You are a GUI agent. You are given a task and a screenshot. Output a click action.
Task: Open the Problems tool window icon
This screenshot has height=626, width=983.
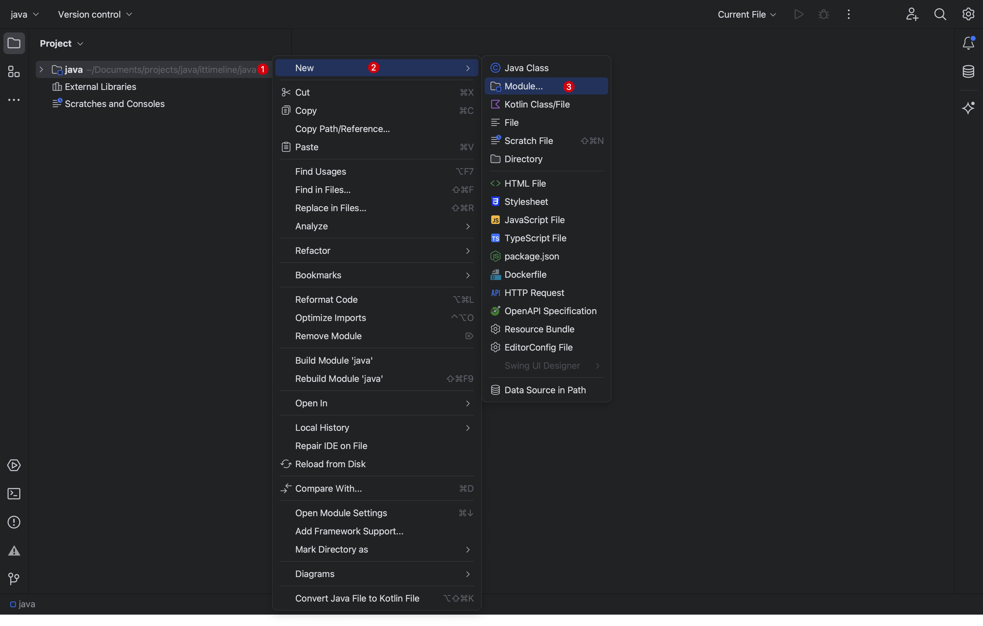click(14, 522)
